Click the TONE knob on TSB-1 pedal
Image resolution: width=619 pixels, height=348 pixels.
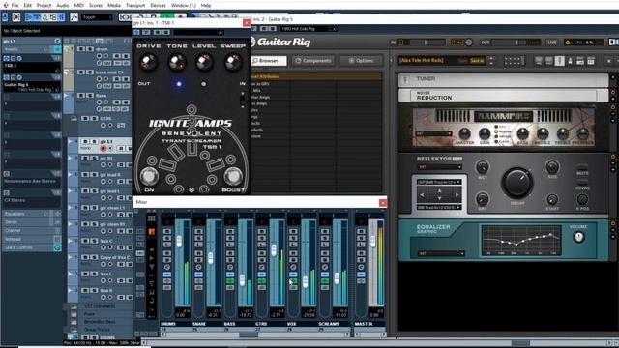(176, 62)
